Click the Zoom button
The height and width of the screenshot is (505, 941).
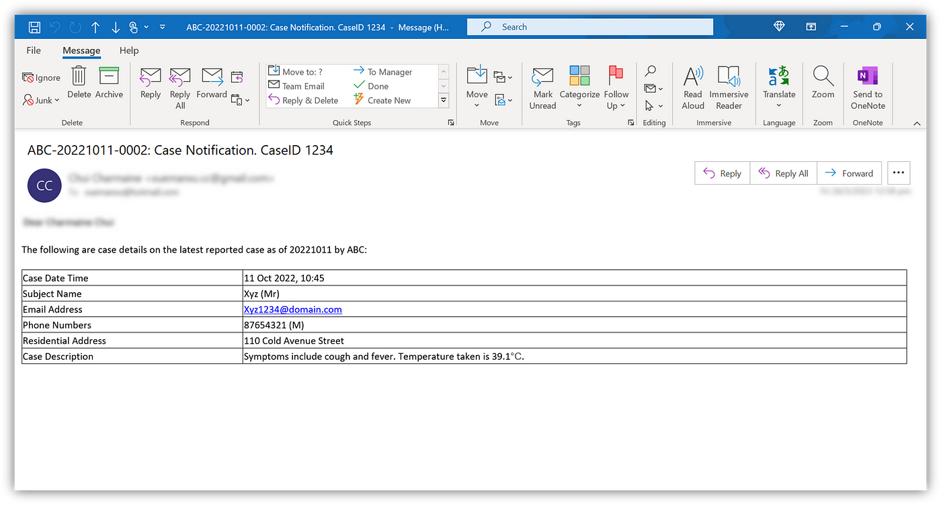pyautogui.click(x=823, y=83)
